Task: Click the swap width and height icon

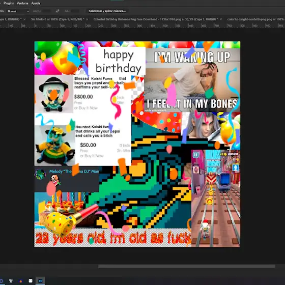Action: (x=58, y=11)
